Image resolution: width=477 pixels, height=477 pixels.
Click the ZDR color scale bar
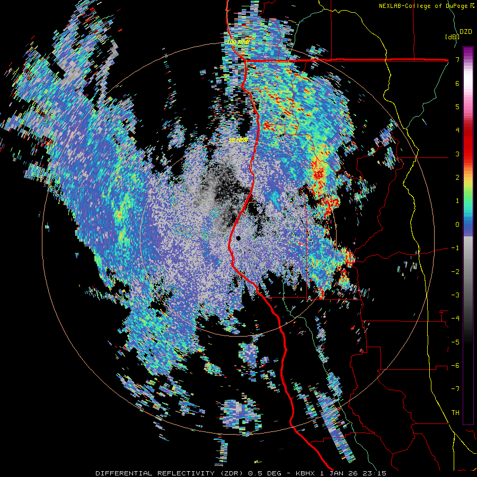pyautogui.click(x=468, y=235)
